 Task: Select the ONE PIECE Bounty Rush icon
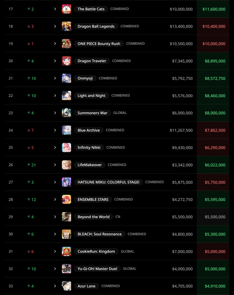point(66,44)
